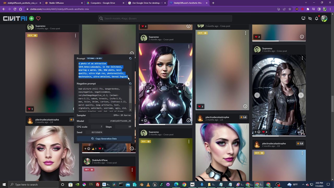
Task: Toggle the hidden-content eye icon in header
Action: 310,18
